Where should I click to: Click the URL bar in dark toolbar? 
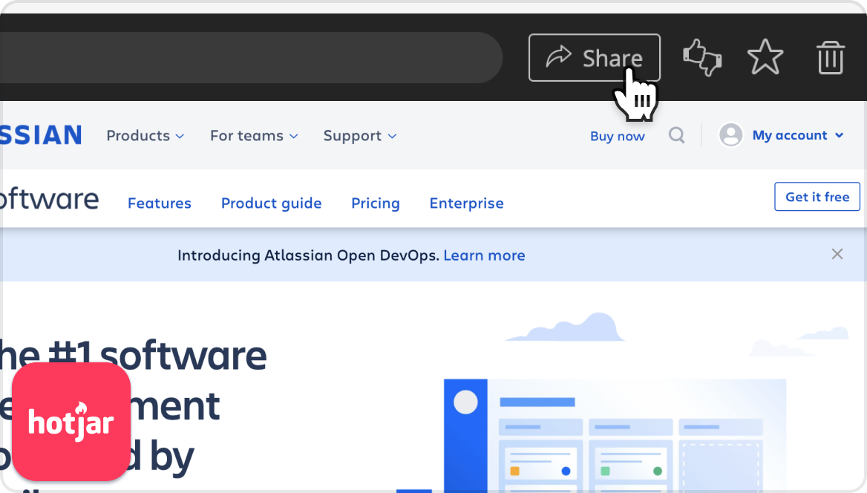pyautogui.click(x=250, y=58)
